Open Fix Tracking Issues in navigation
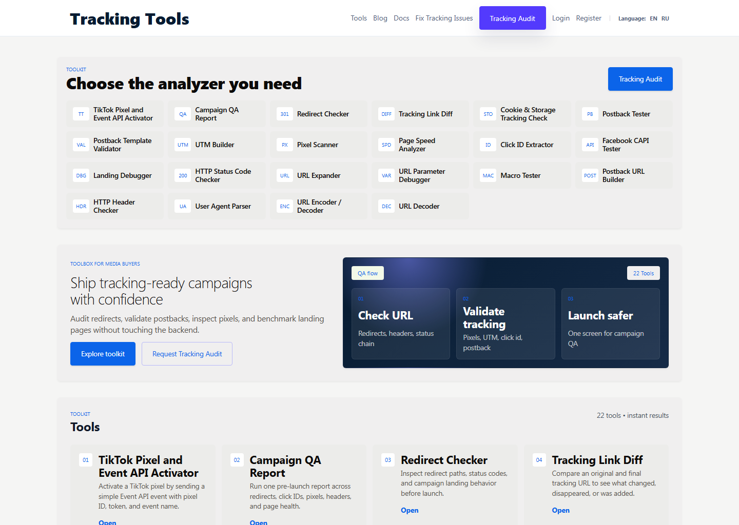The width and height of the screenshot is (739, 525). click(x=444, y=18)
